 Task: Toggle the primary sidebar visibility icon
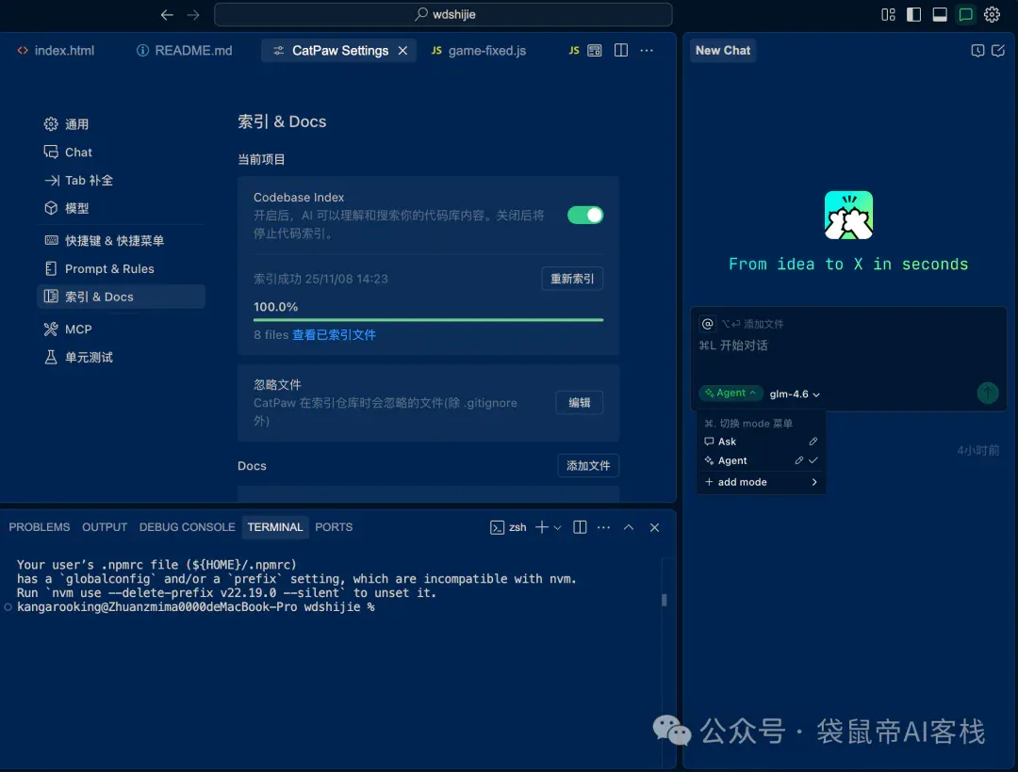tap(913, 14)
